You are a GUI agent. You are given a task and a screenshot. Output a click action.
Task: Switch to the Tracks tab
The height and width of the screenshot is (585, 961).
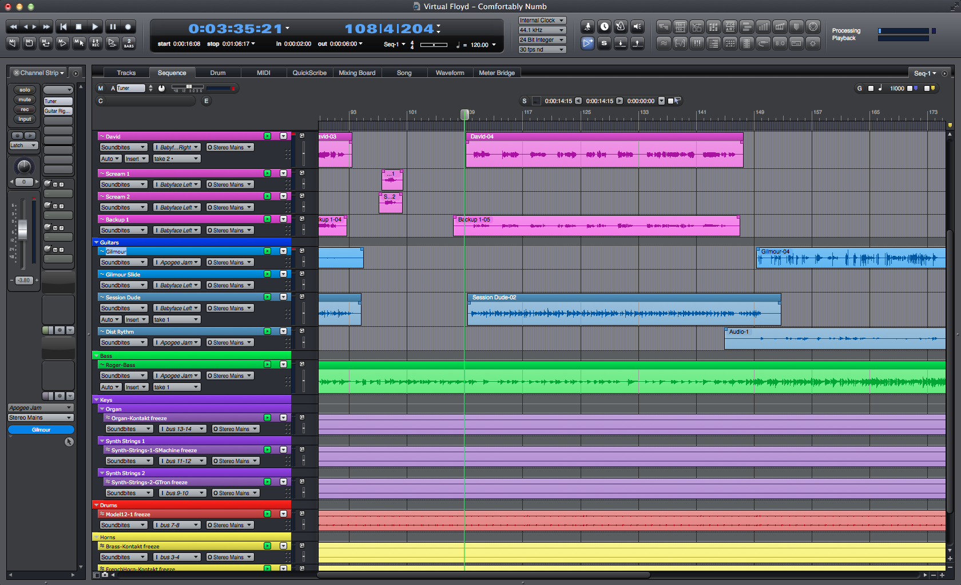[126, 73]
